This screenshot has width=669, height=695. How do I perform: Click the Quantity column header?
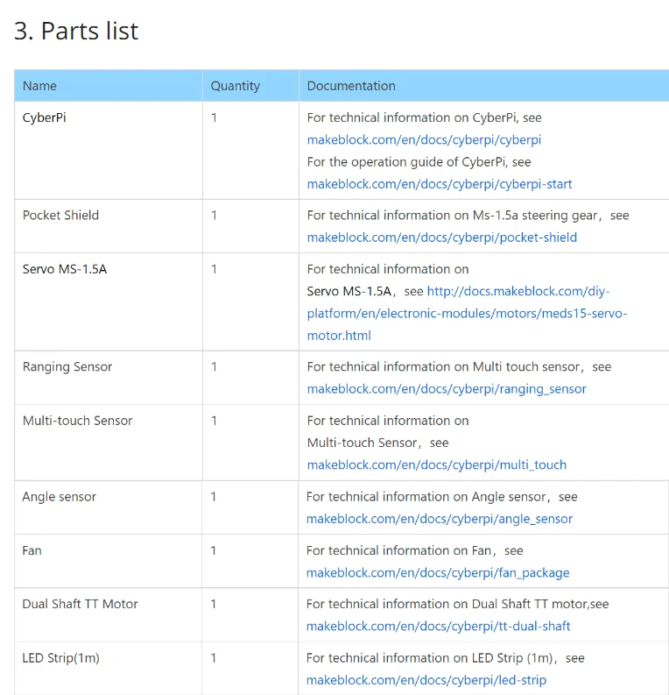coord(236,86)
